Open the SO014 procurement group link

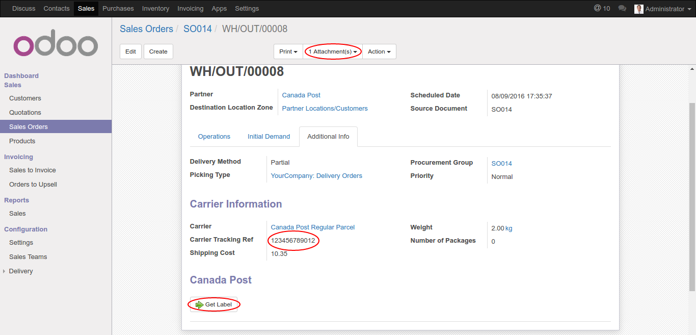click(x=501, y=164)
